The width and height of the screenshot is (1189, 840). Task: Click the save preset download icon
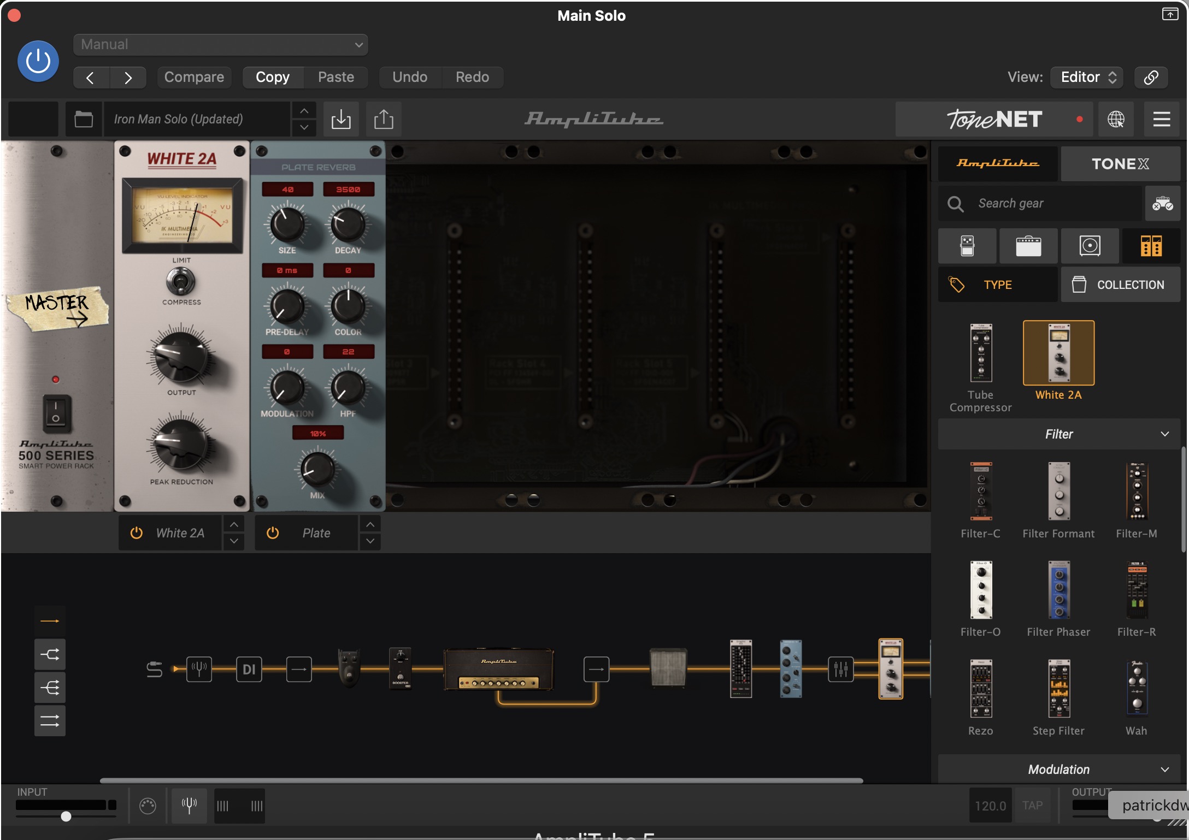pos(341,119)
